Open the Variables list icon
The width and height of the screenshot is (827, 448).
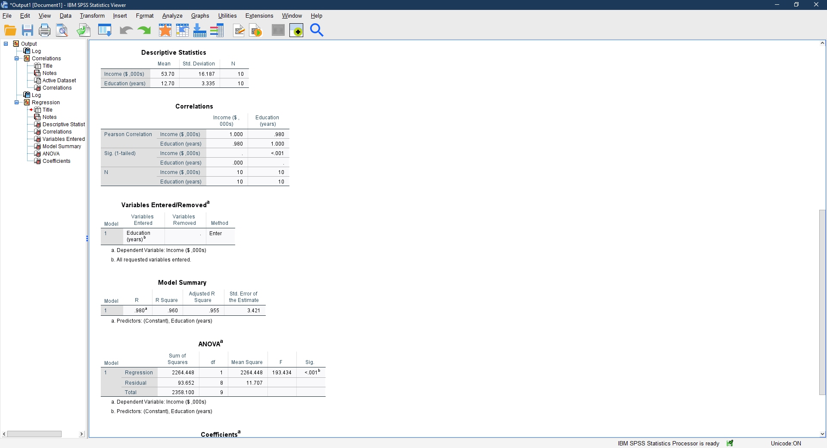[217, 30]
